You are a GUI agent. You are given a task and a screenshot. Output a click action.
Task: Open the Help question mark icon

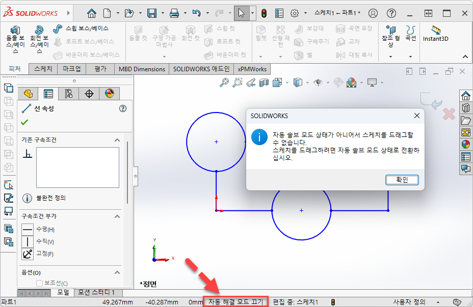click(x=391, y=13)
